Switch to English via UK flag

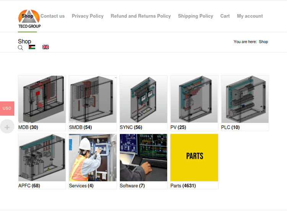pos(46,47)
